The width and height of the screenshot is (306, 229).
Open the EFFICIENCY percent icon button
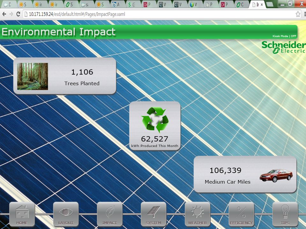241,214
